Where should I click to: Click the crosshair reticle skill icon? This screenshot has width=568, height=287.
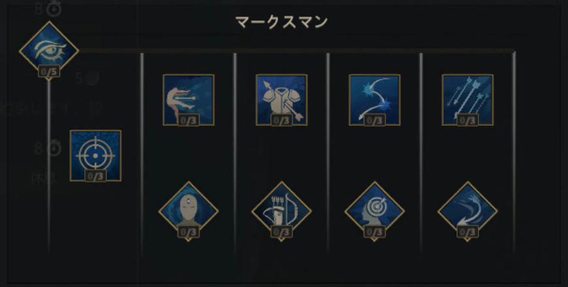coord(95,156)
